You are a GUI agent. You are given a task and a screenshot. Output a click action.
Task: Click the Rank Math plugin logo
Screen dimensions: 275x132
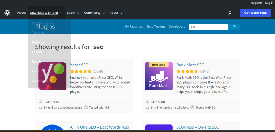click(x=159, y=76)
